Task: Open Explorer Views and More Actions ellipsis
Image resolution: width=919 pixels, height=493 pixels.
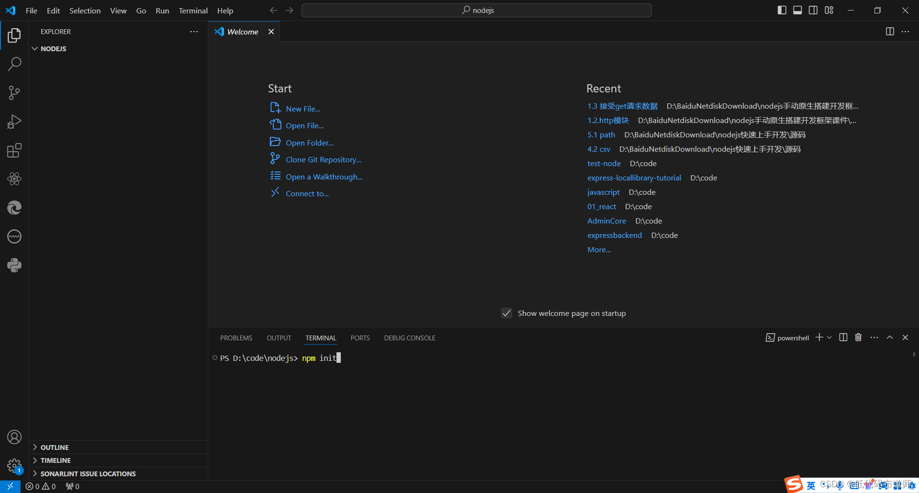Action: (x=194, y=32)
